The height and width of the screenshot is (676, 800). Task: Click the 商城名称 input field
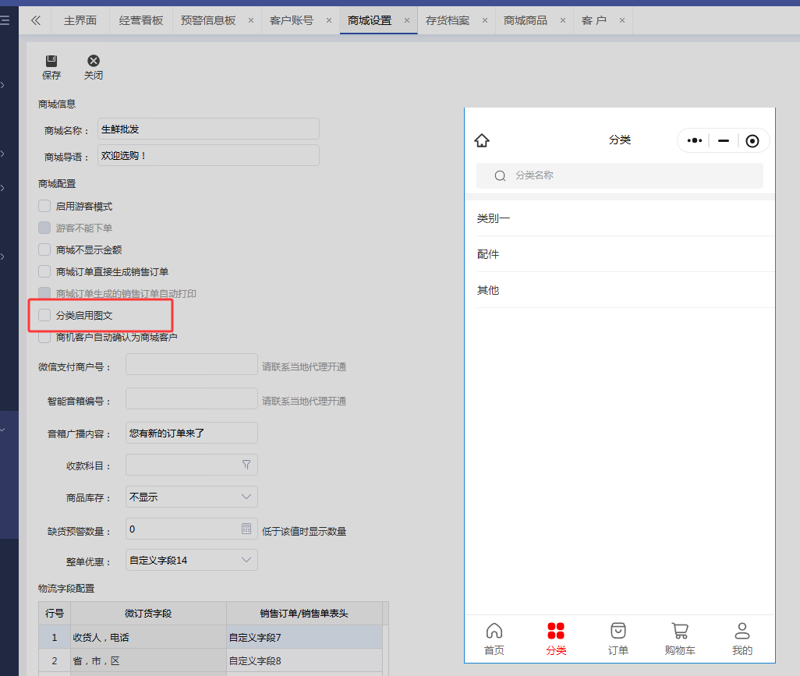208,129
